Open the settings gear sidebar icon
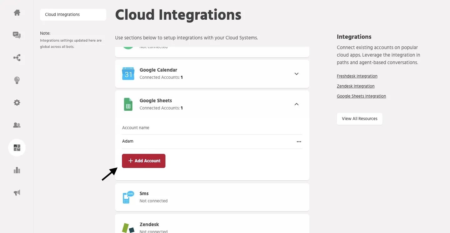This screenshot has height=233, width=450. 17,103
